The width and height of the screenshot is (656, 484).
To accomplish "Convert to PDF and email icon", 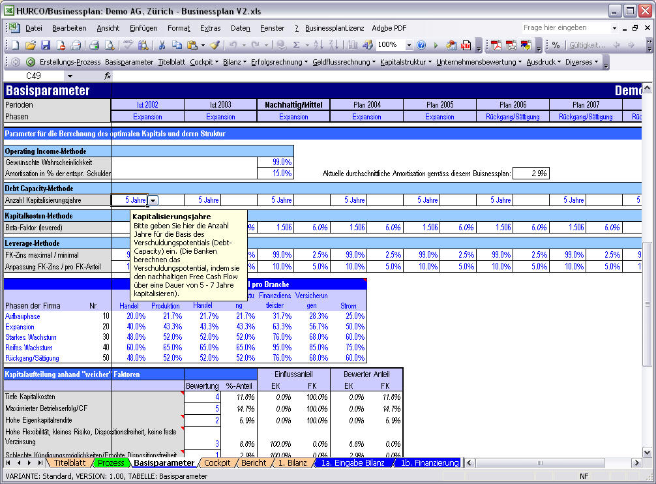I will pos(511,45).
